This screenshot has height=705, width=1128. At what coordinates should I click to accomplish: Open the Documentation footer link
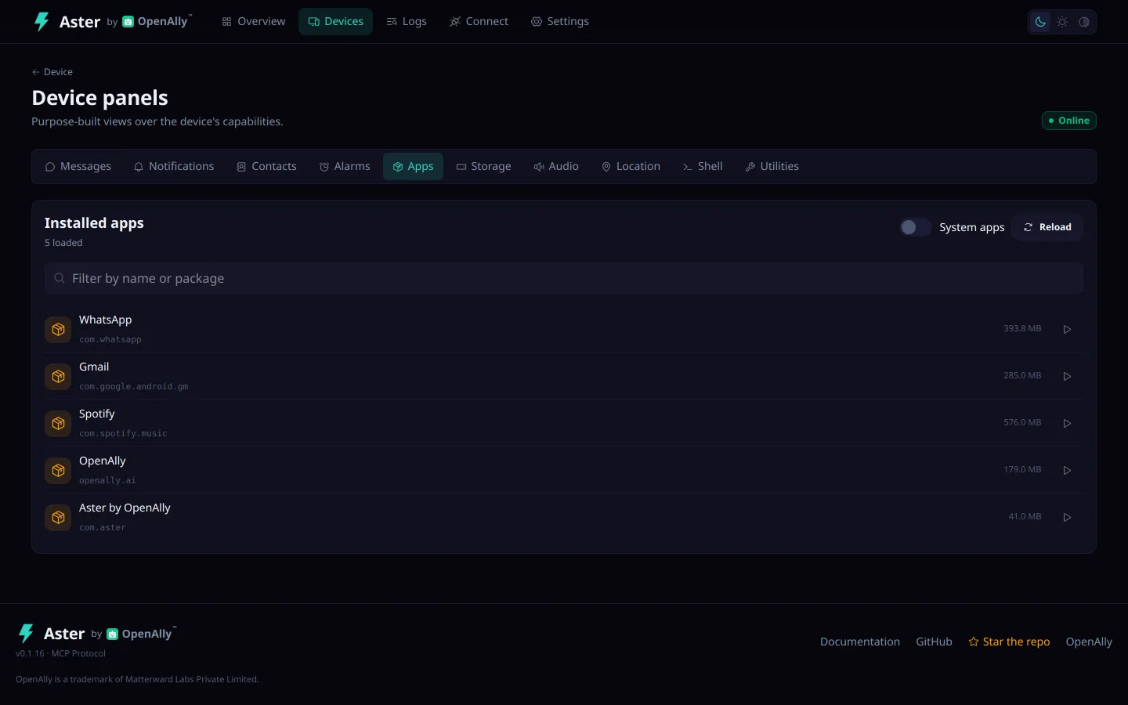[x=860, y=642]
